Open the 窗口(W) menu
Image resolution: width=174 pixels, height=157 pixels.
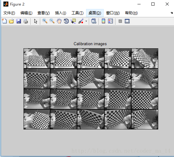(x=113, y=13)
